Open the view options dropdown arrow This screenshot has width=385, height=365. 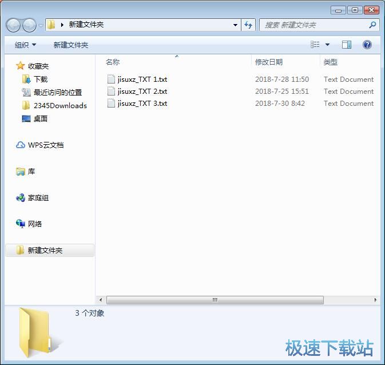coord(327,45)
